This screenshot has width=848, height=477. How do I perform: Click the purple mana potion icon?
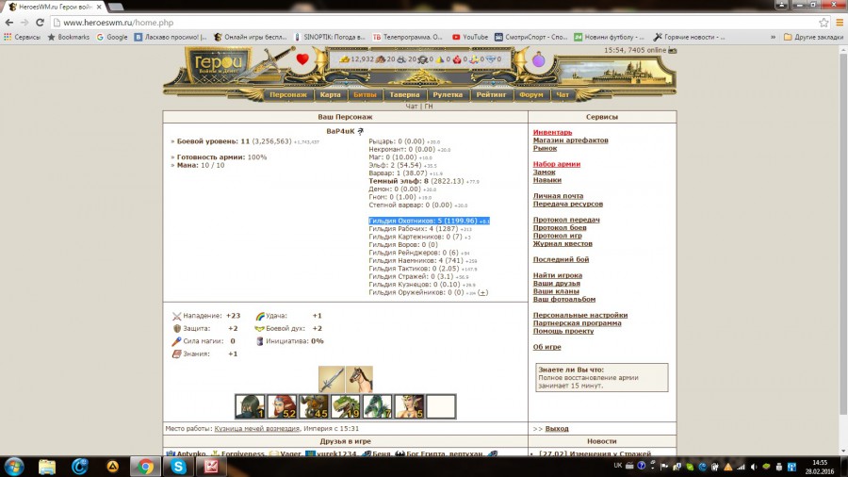tap(538, 59)
